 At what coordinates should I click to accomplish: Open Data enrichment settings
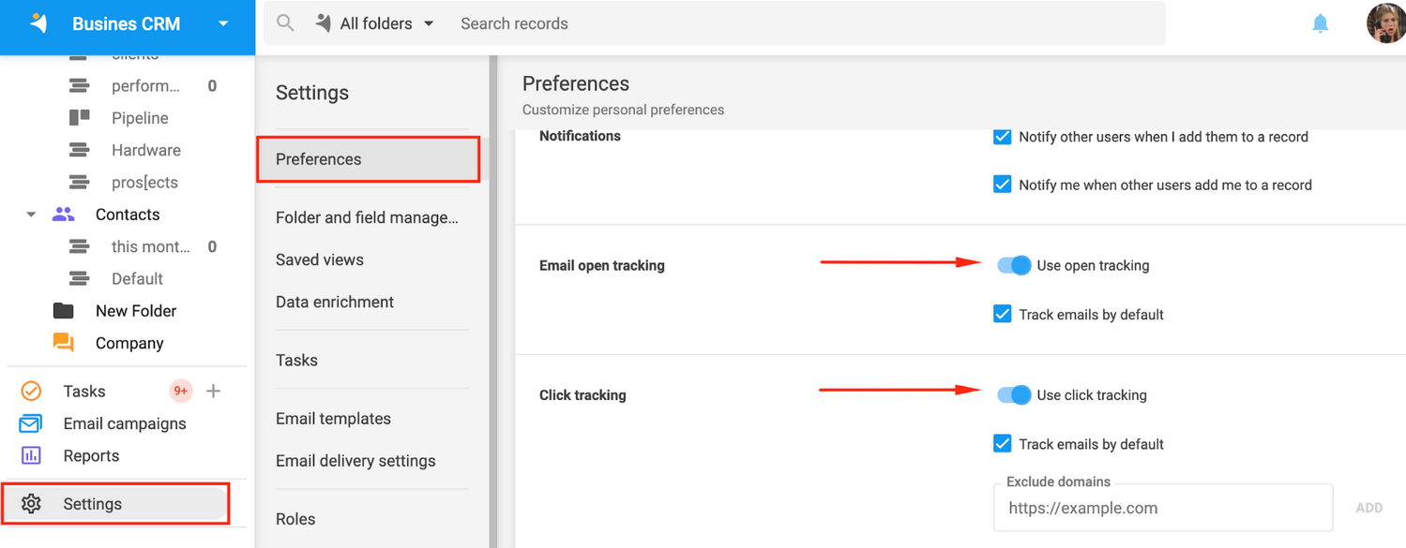[334, 302]
